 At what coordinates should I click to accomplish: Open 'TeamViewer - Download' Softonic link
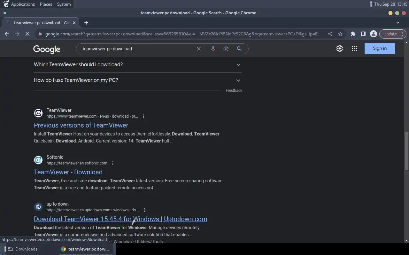tap(68, 172)
